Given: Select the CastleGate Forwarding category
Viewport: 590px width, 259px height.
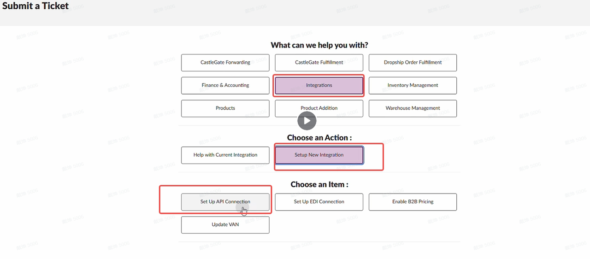Looking at the screenshot, I should coord(225,63).
